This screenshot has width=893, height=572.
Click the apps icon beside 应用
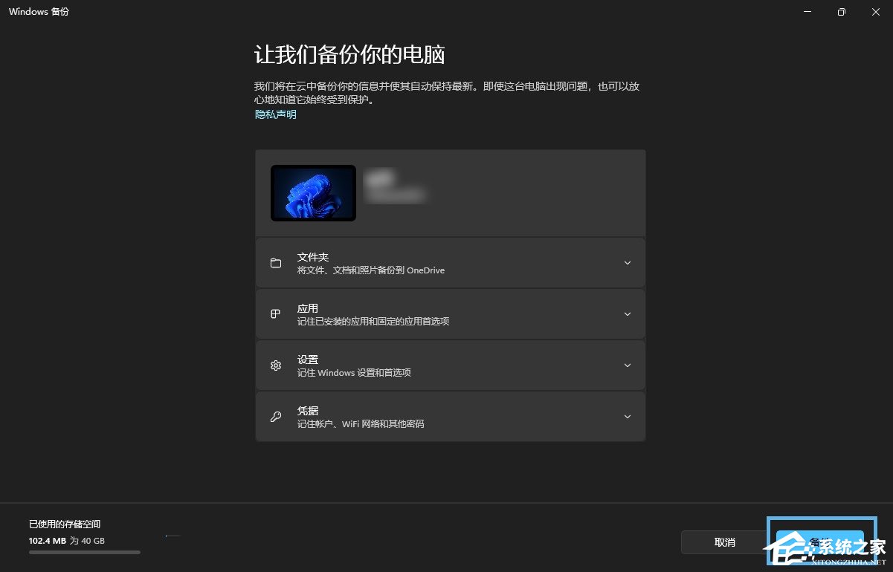pos(276,314)
